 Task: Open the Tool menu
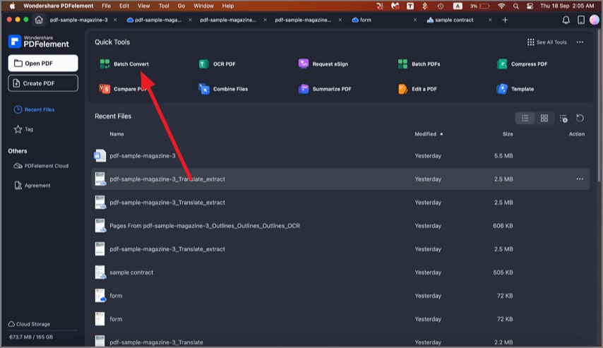(164, 6)
